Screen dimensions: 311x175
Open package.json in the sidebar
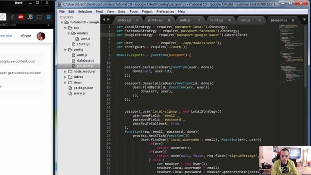click(83, 88)
